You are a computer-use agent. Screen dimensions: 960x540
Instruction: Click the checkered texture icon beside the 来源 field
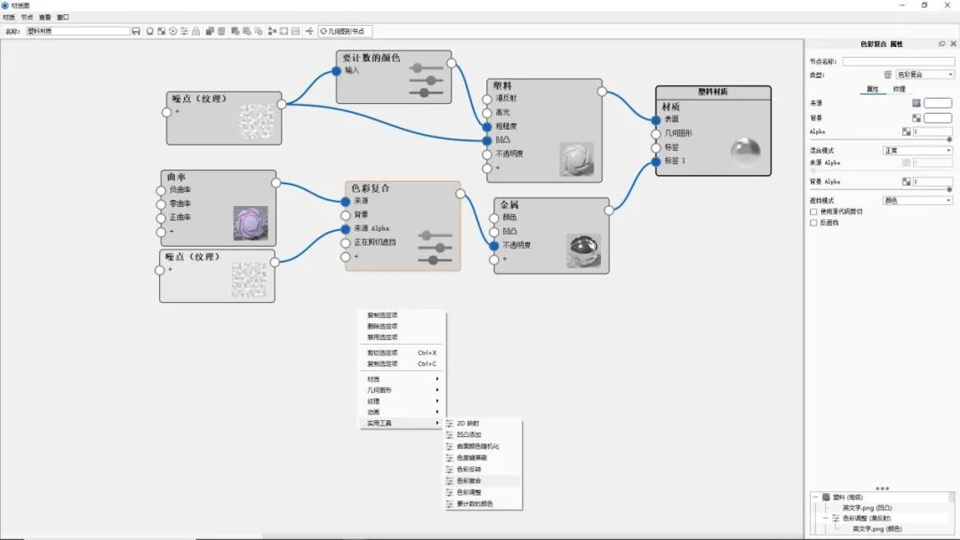pos(917,102)
